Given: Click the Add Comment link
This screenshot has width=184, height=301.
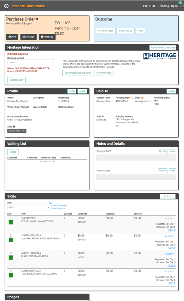Looking at the screenshot, I should coord(60,205).
